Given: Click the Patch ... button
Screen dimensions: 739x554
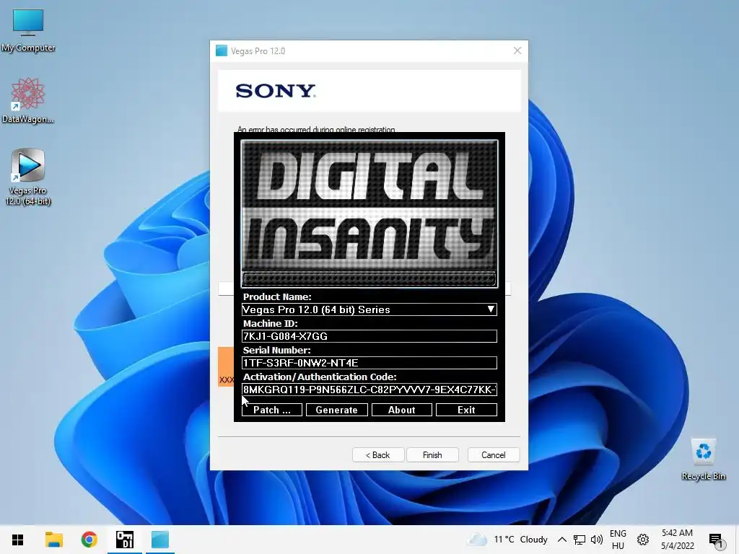Looking at the screenshot, I should pyautogui.click(x=272, y=410).
